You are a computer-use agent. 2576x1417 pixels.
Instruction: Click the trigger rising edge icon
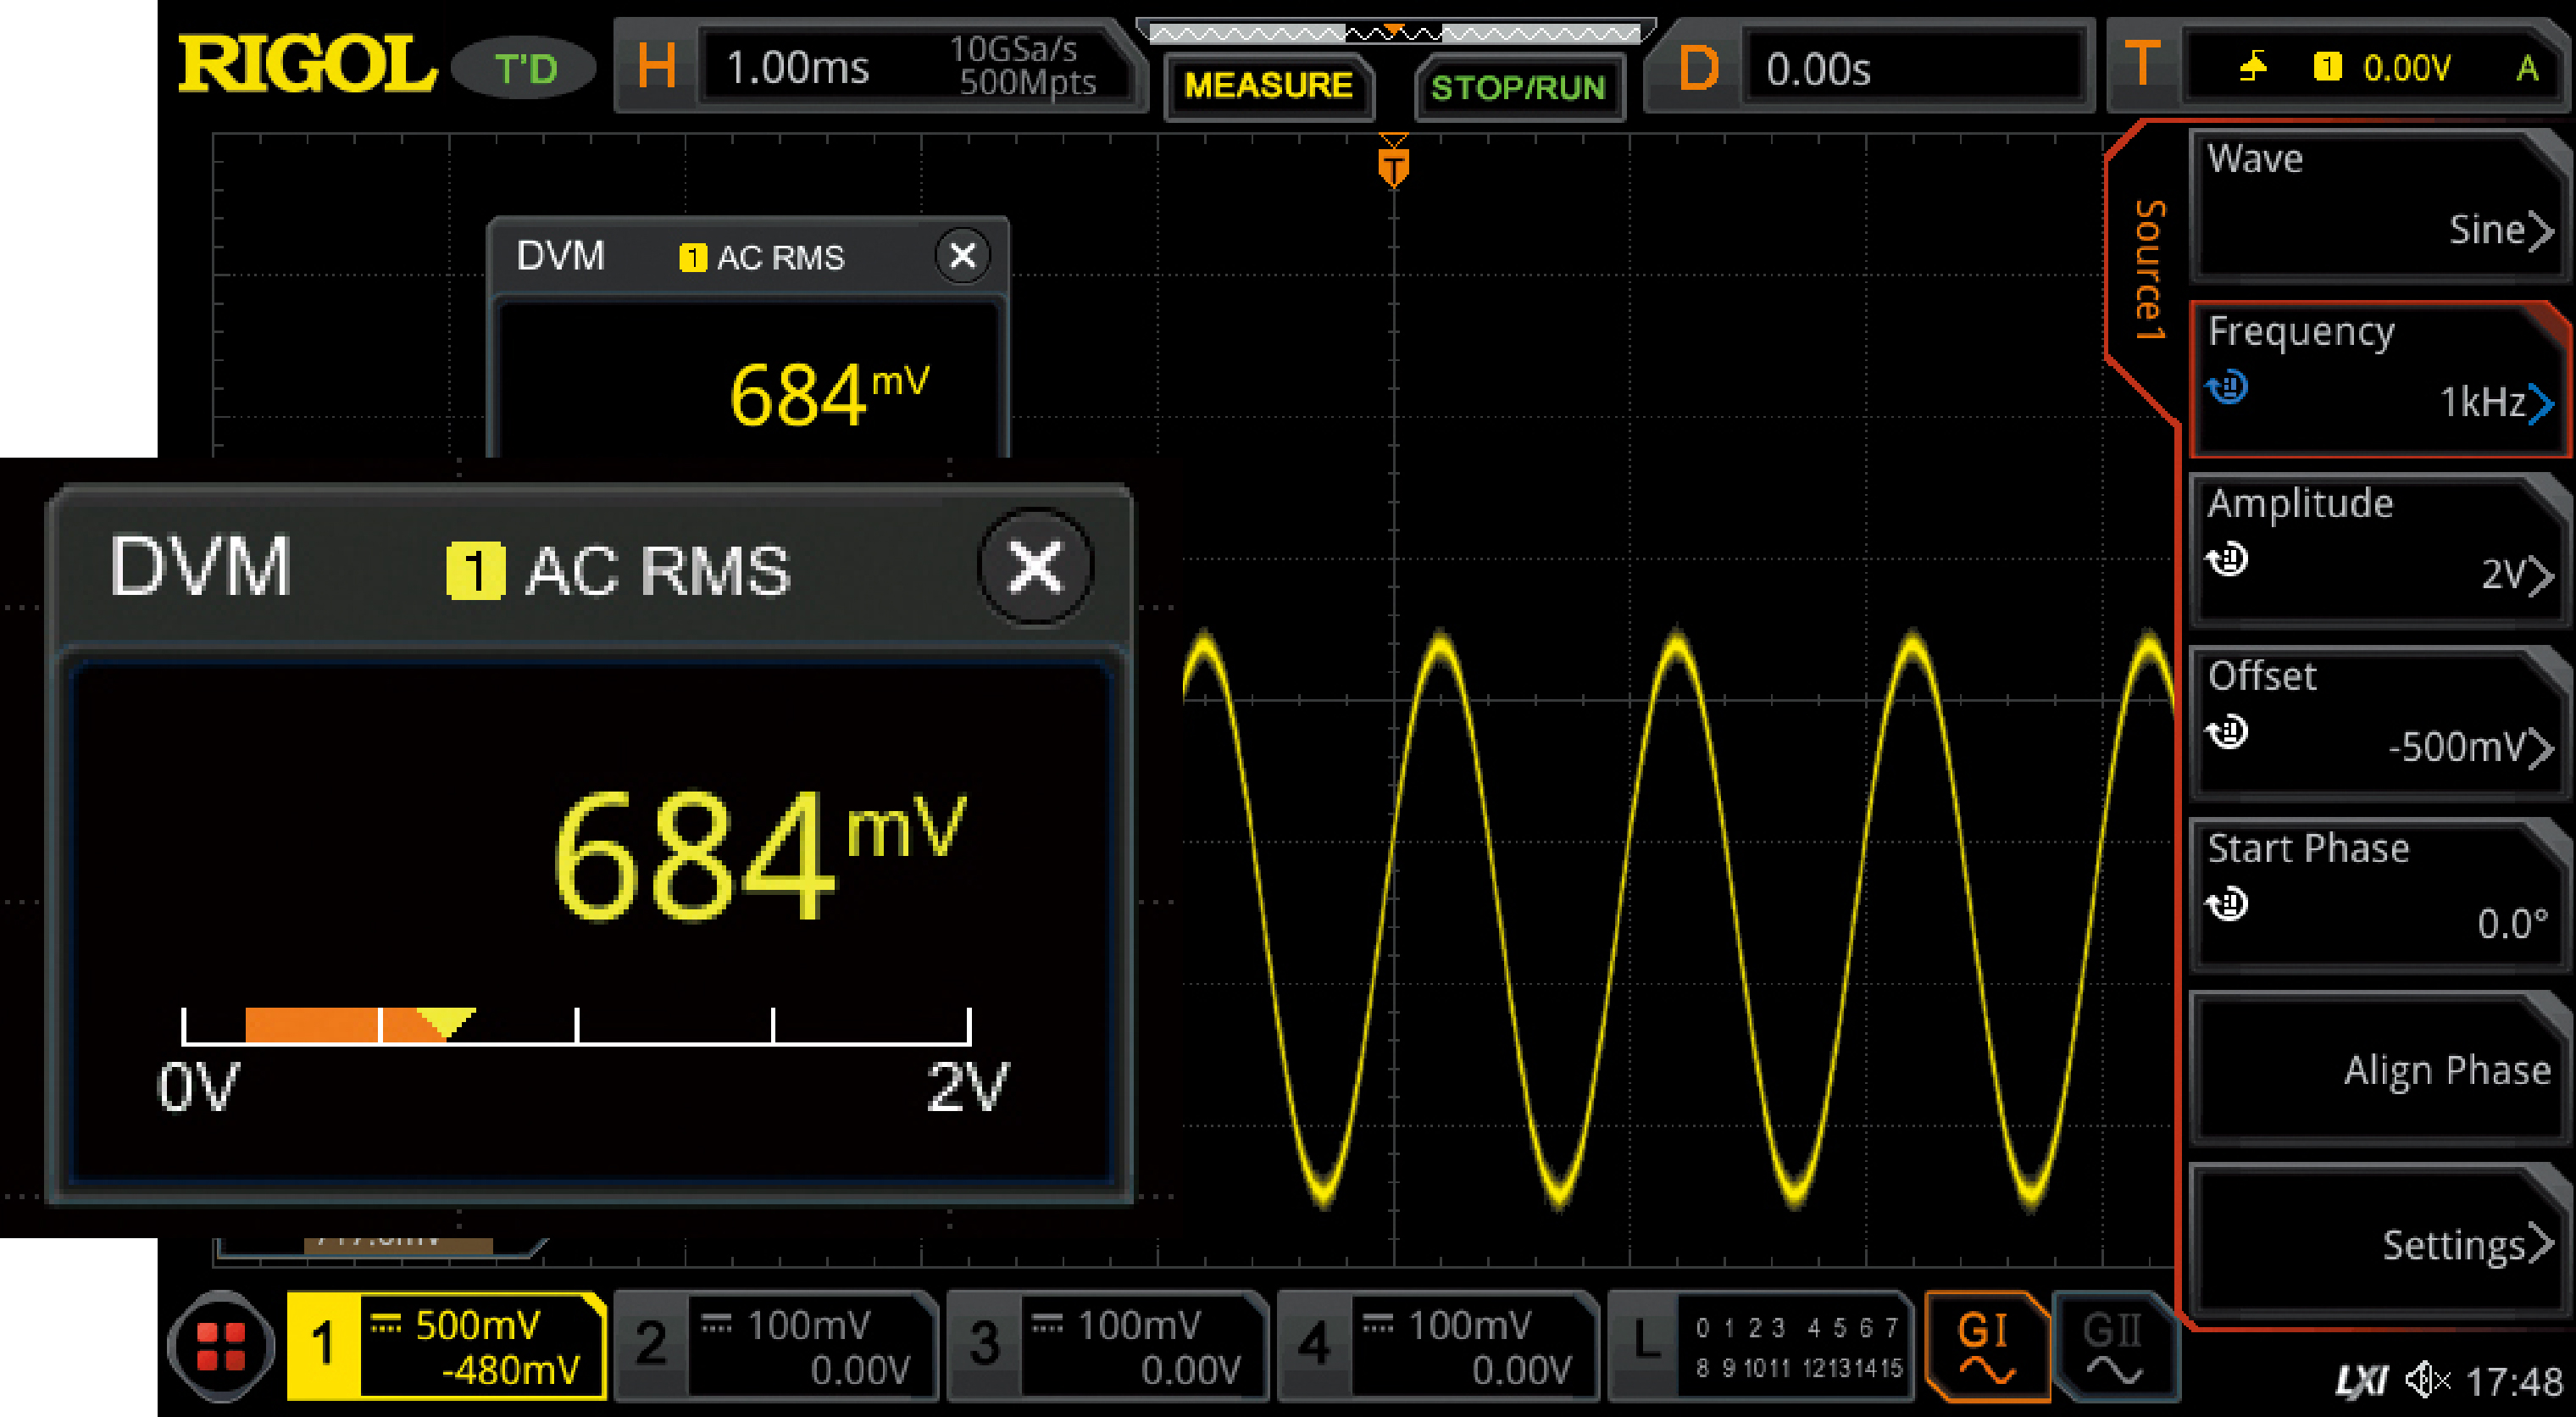2252,67
